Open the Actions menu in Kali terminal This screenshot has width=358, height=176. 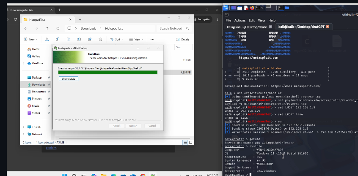pyautogui.click(x=240, y=20)
